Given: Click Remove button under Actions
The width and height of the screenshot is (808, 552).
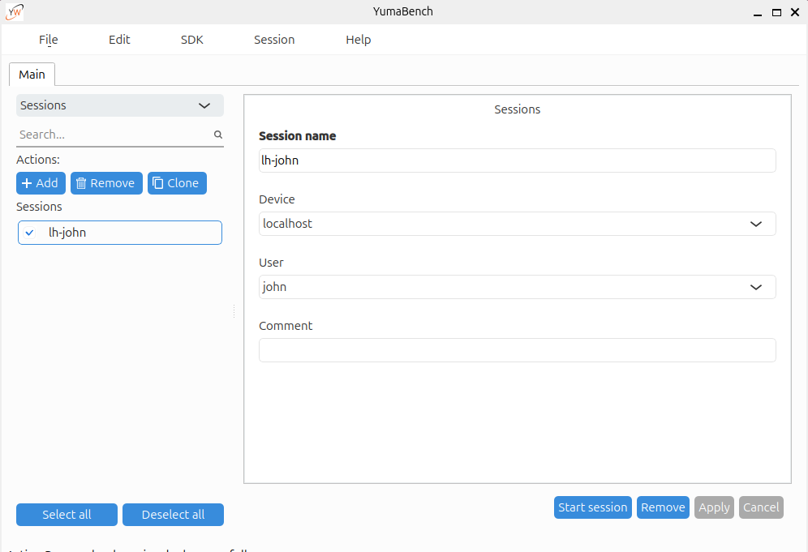Looking at the screenshot, I should 106,183.
